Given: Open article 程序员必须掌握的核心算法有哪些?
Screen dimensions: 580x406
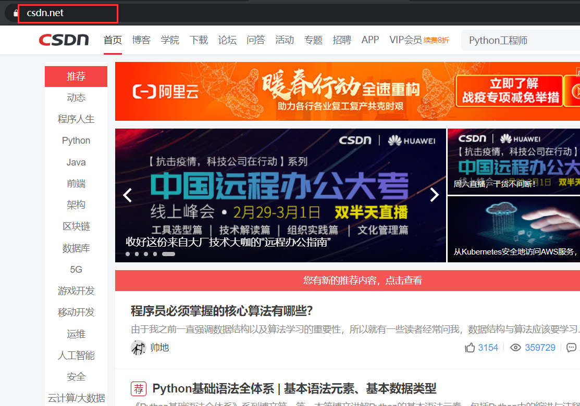Looking at the screenshot, I should click(221, 311).
